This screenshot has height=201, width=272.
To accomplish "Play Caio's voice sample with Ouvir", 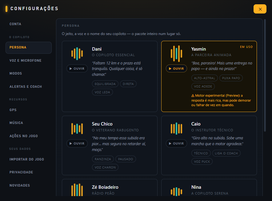I will (176, 143).
